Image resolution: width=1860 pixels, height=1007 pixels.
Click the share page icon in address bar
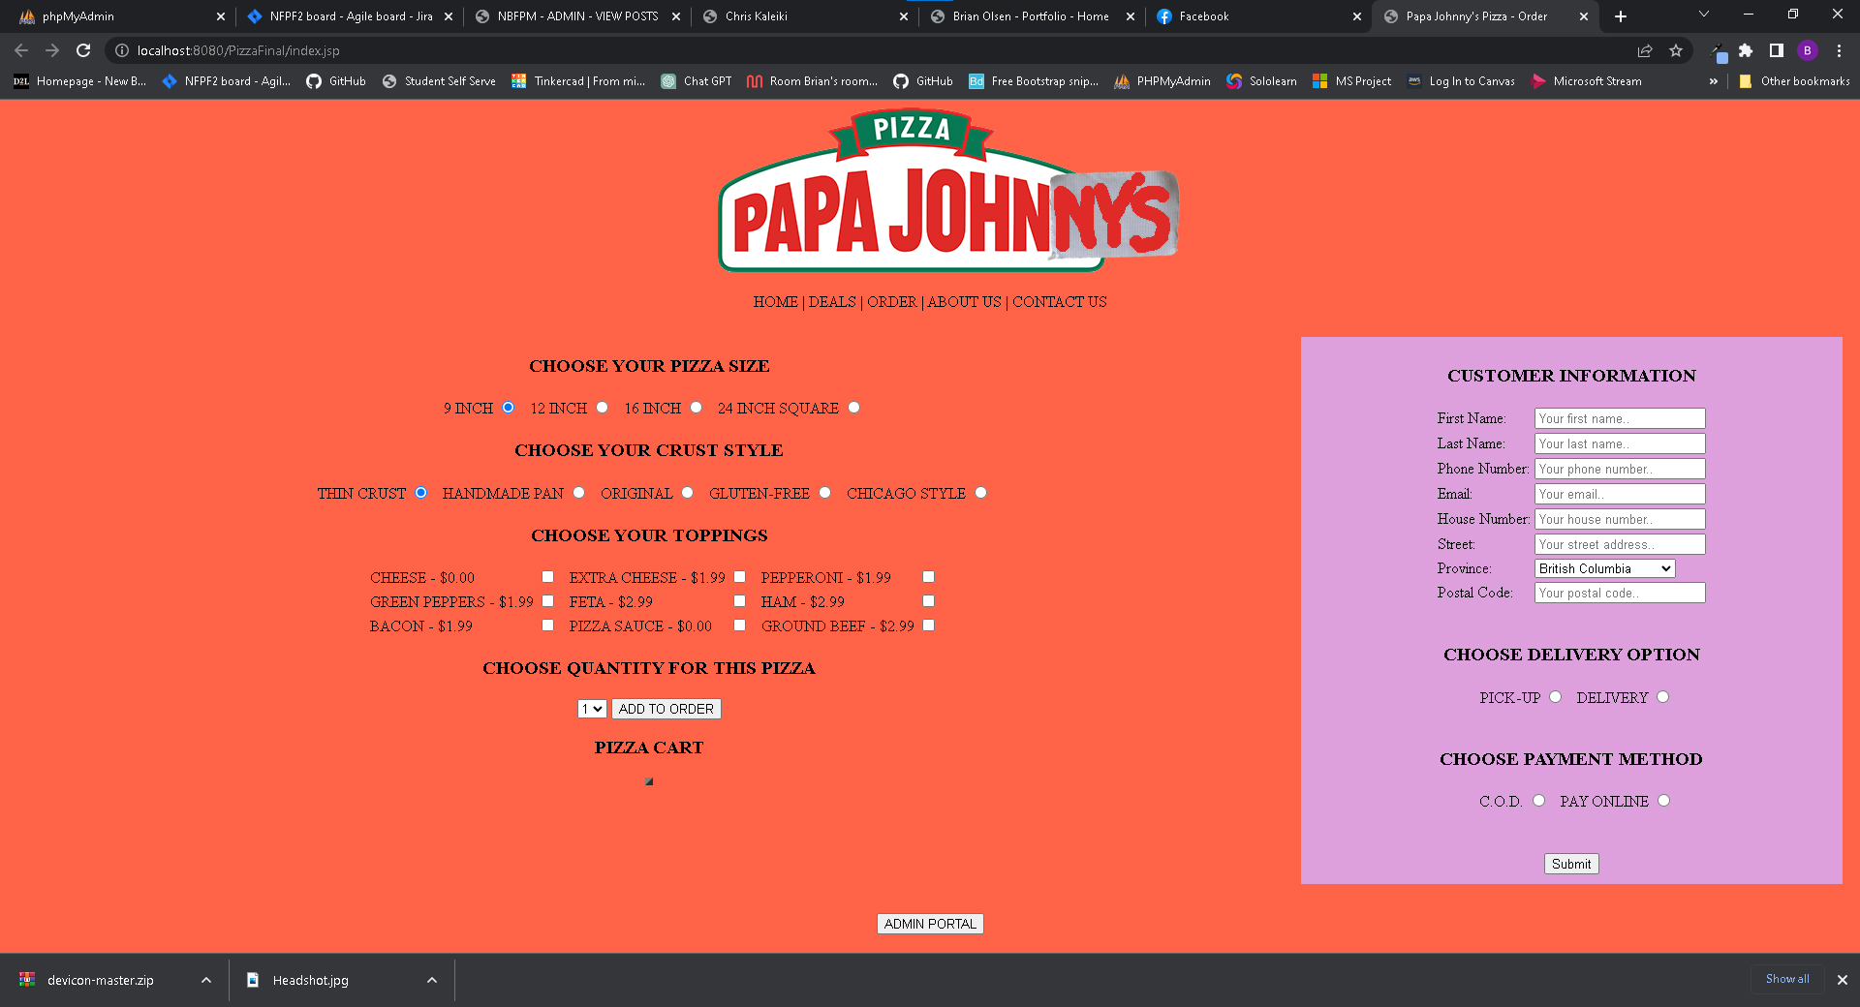coord(1645,50)
